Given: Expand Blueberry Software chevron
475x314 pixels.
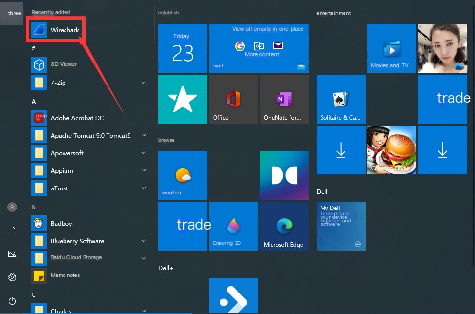Looking at the screenshot, I should pyautogui.click(x=144, y=240).
